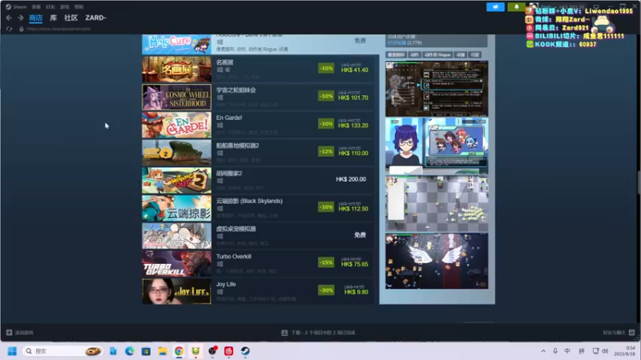View the first HoloCure preview screenshot
Image resolution: width=641 pixels, height=360 pixels.
click(437, 89)
